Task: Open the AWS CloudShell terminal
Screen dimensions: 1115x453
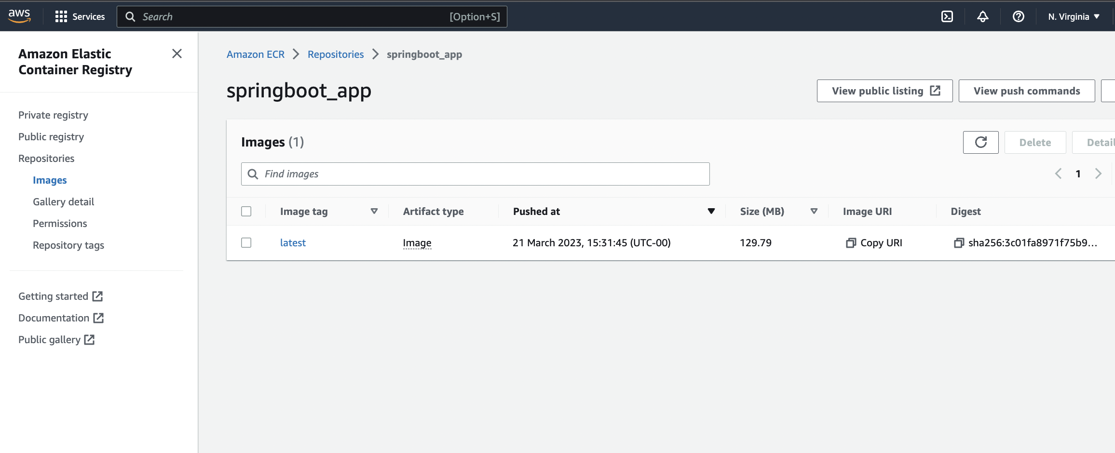Action: coord(948,16)
